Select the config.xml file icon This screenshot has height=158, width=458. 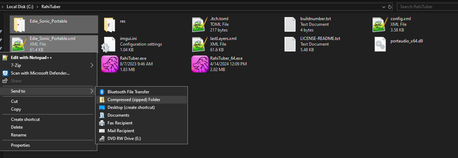point(380,24)
